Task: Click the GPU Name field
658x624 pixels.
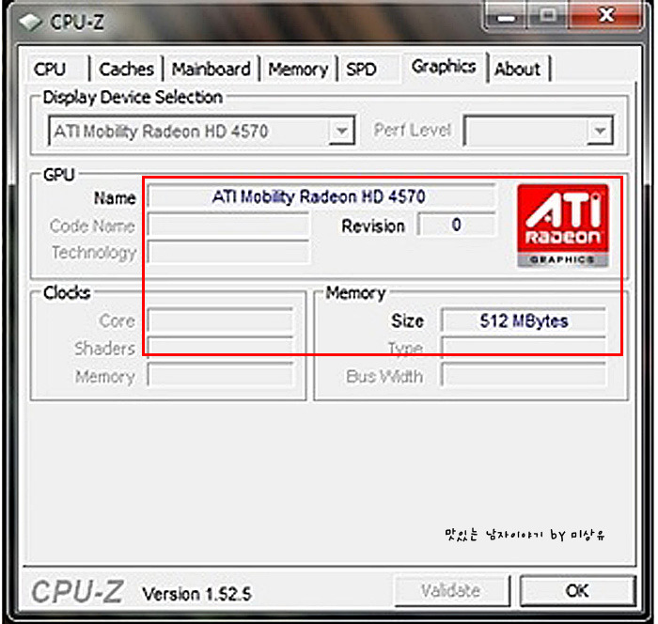Action: 321,196
